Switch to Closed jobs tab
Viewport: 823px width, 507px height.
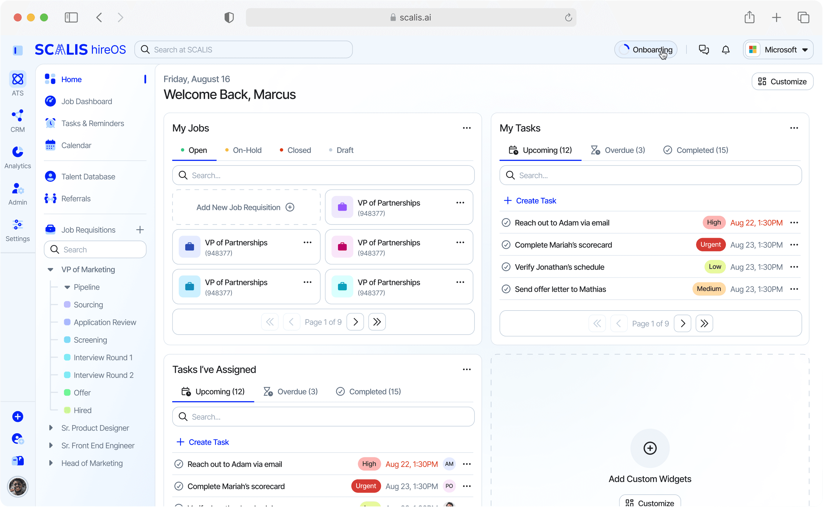coord(295,150)
